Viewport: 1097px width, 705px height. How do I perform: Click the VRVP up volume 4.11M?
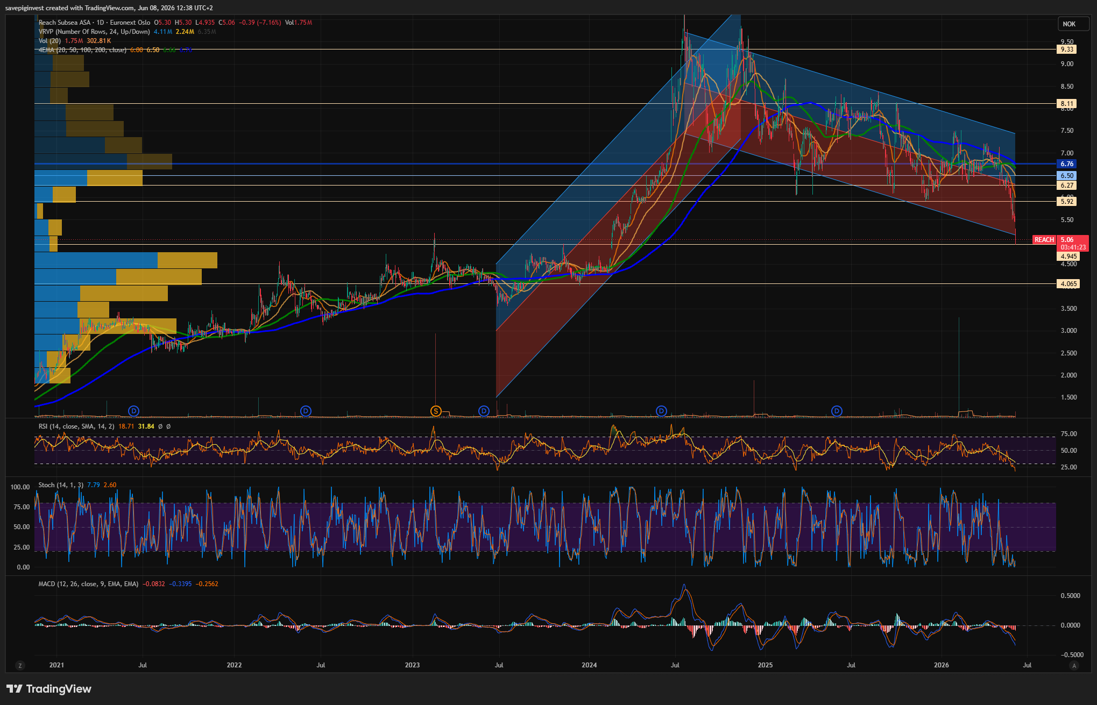163,32
